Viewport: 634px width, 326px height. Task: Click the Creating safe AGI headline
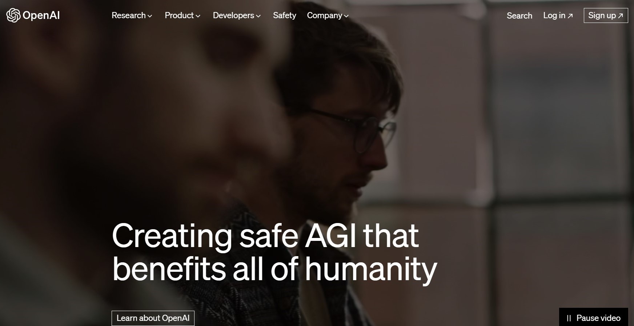[274, 252]
